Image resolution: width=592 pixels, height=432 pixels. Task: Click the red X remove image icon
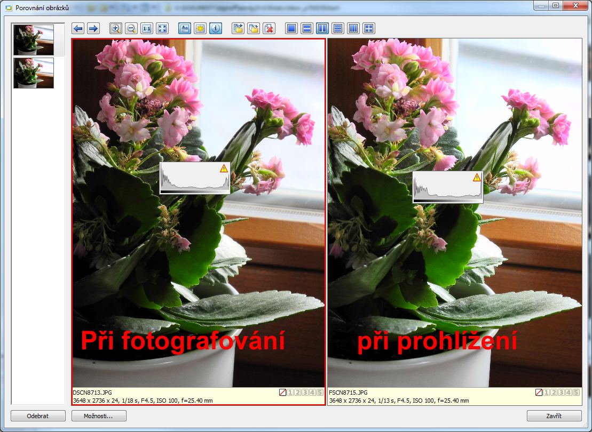[x=269, y=28]
